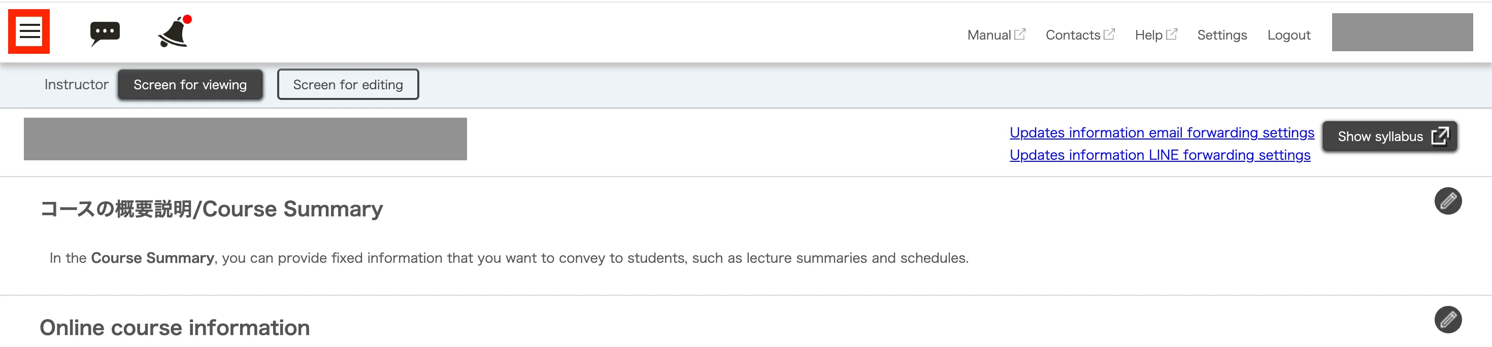The width and height of the screenshot is (1492, 347).
Task: Click external link icon beside Help
Action: [x=1172, y=34]
